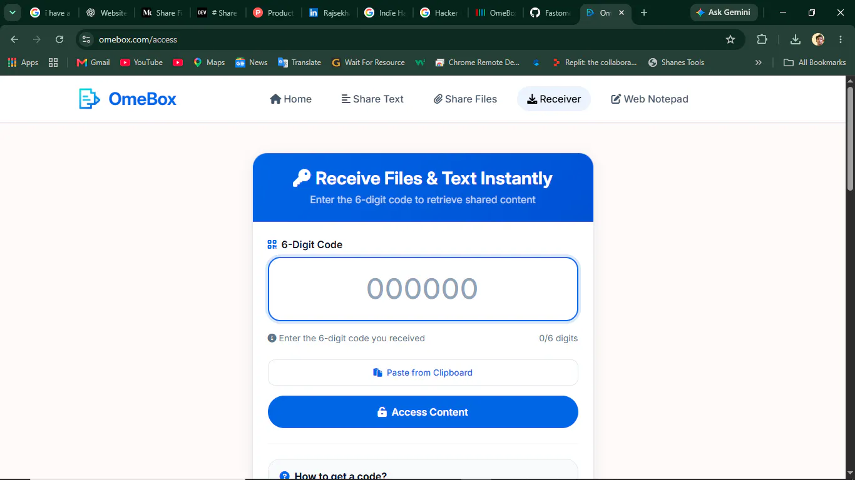Open the Chrome Remote De... bookmark
Image resolution: width=855 pixels, height=480 pixels.
(x=477, y=62)
